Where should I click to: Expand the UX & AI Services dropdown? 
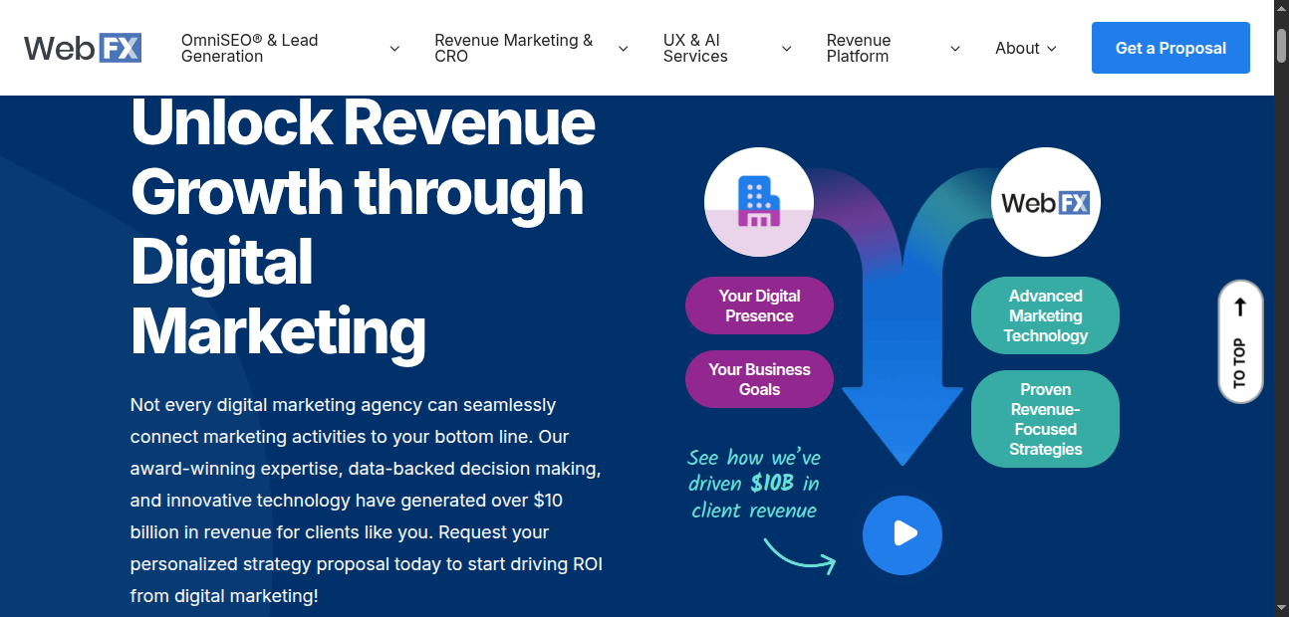tap(694, 47)
